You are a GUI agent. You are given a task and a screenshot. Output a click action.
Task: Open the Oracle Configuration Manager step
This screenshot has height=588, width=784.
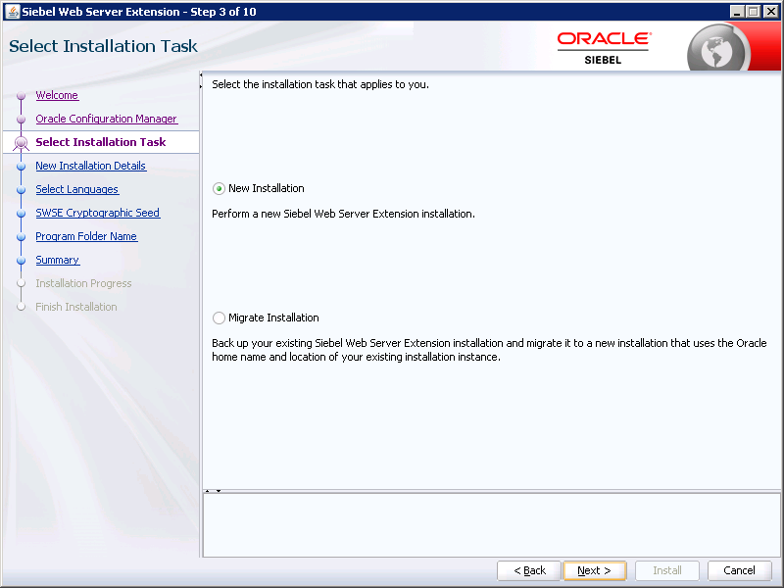click(107, 119)
